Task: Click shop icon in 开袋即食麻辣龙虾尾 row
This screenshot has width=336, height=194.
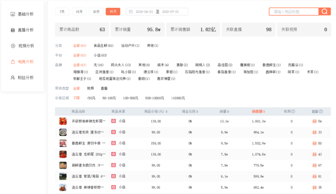Action: click(114, 121)
